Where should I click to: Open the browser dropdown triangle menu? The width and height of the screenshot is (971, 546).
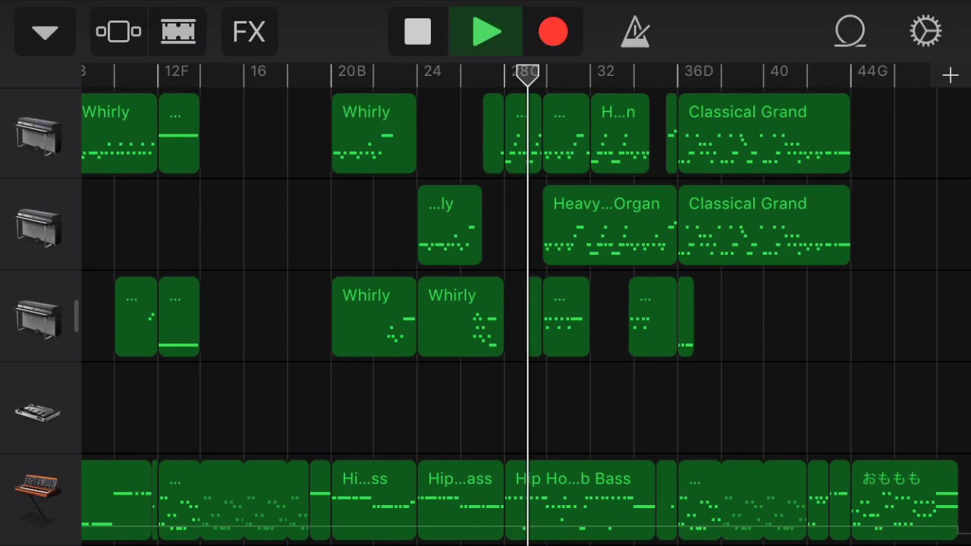pos(45,32)
